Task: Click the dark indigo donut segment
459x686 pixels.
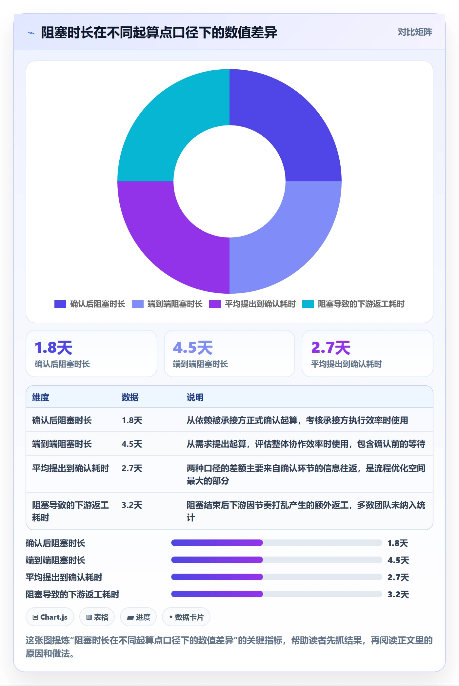Action: click(x=289, y=122)
